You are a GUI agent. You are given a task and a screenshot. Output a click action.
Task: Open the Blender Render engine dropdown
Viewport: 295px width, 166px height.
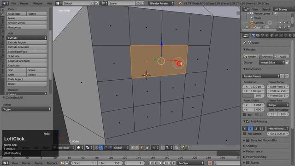click(161, 3)
